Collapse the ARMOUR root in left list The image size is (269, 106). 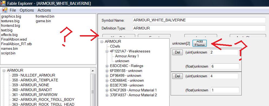click(4, 71)
